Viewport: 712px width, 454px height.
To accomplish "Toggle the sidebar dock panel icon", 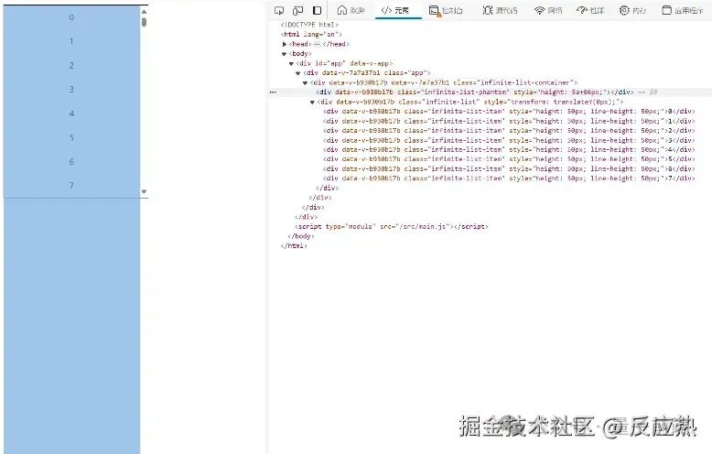I will (317, 10).
